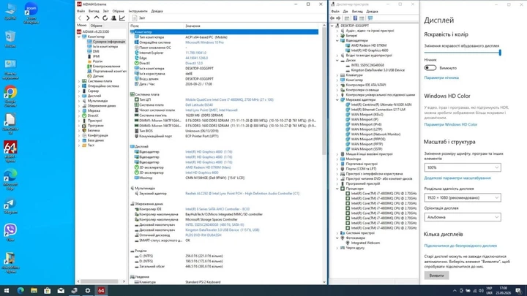Switch to the Обране tab in AIDA64 sidebar

96,26
